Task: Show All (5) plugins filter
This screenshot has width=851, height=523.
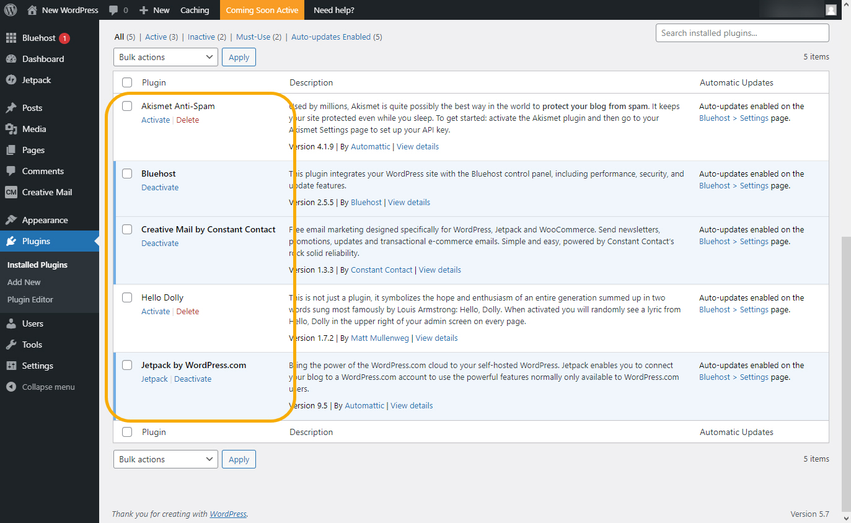Action: (x=125, y=37)
